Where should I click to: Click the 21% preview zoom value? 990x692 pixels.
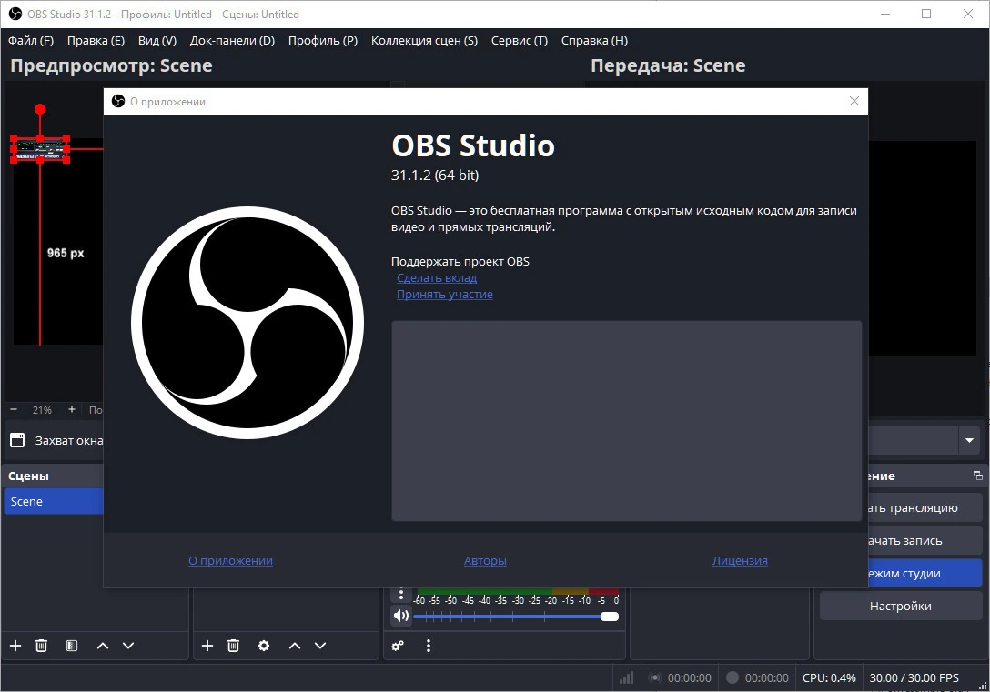tap(42, 409)
